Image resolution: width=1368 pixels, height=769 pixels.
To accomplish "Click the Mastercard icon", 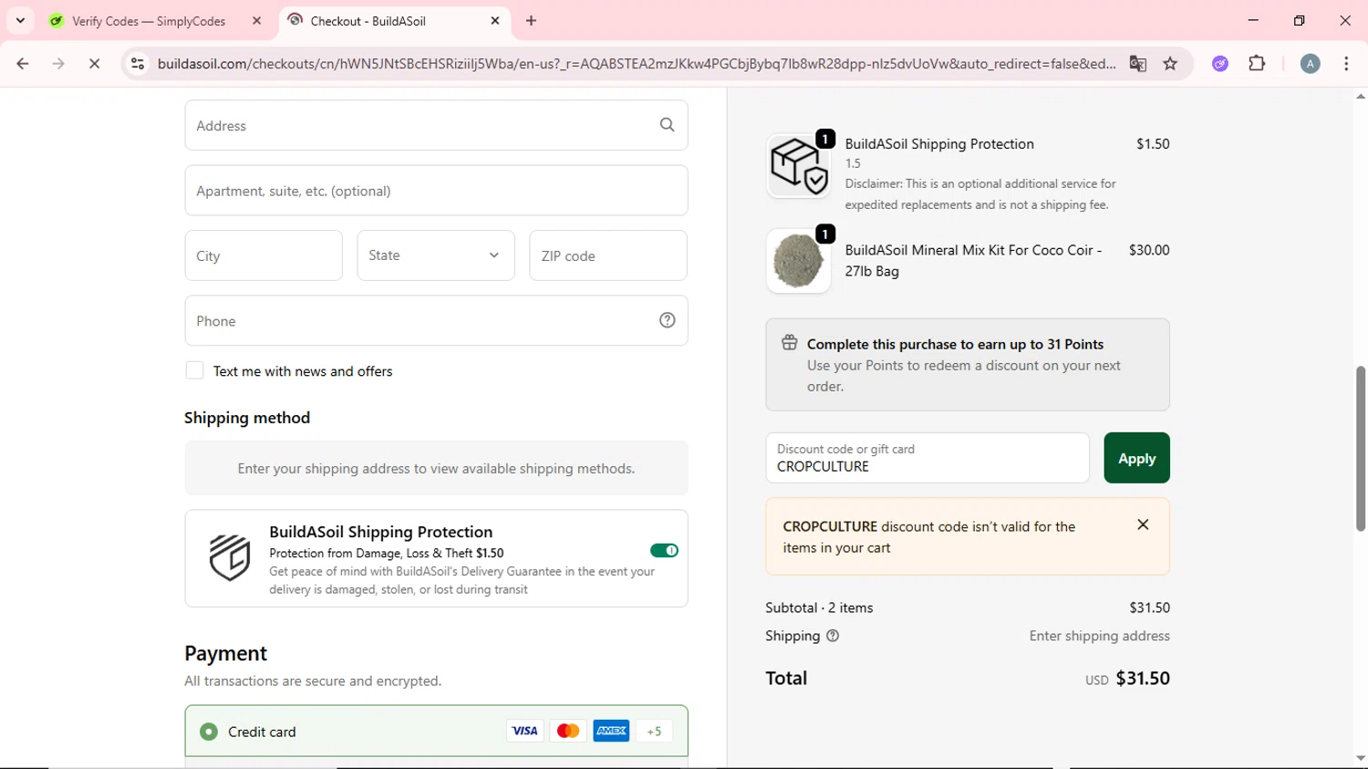I will 567,731.
